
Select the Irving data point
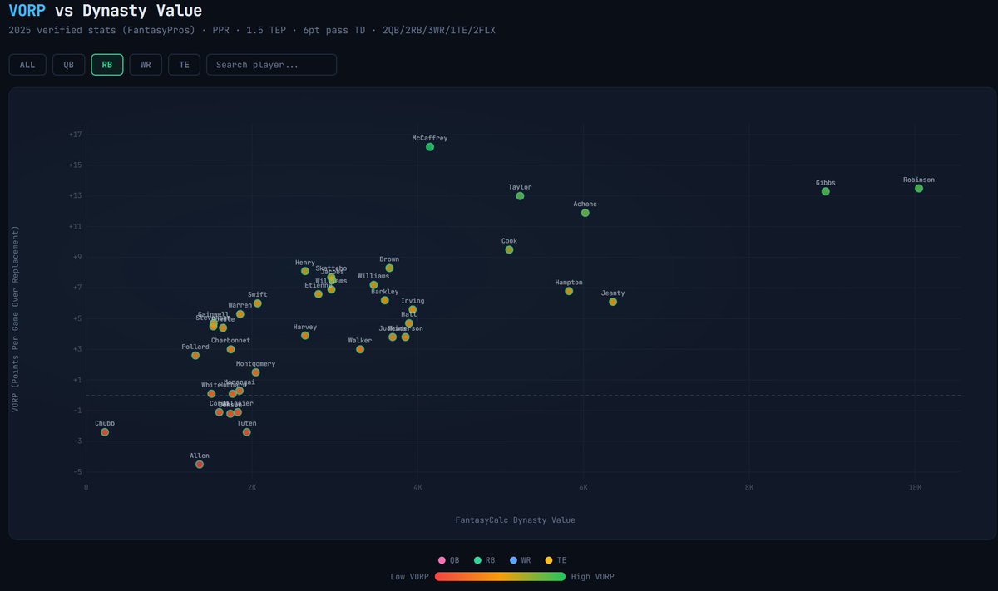pyautogui.click(x=413, y=309)
